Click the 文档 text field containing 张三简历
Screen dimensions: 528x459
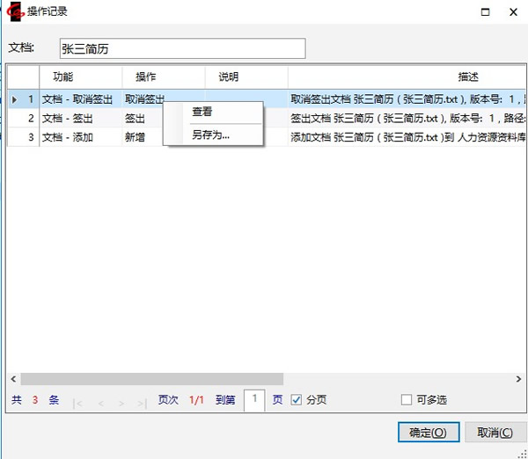182,48
